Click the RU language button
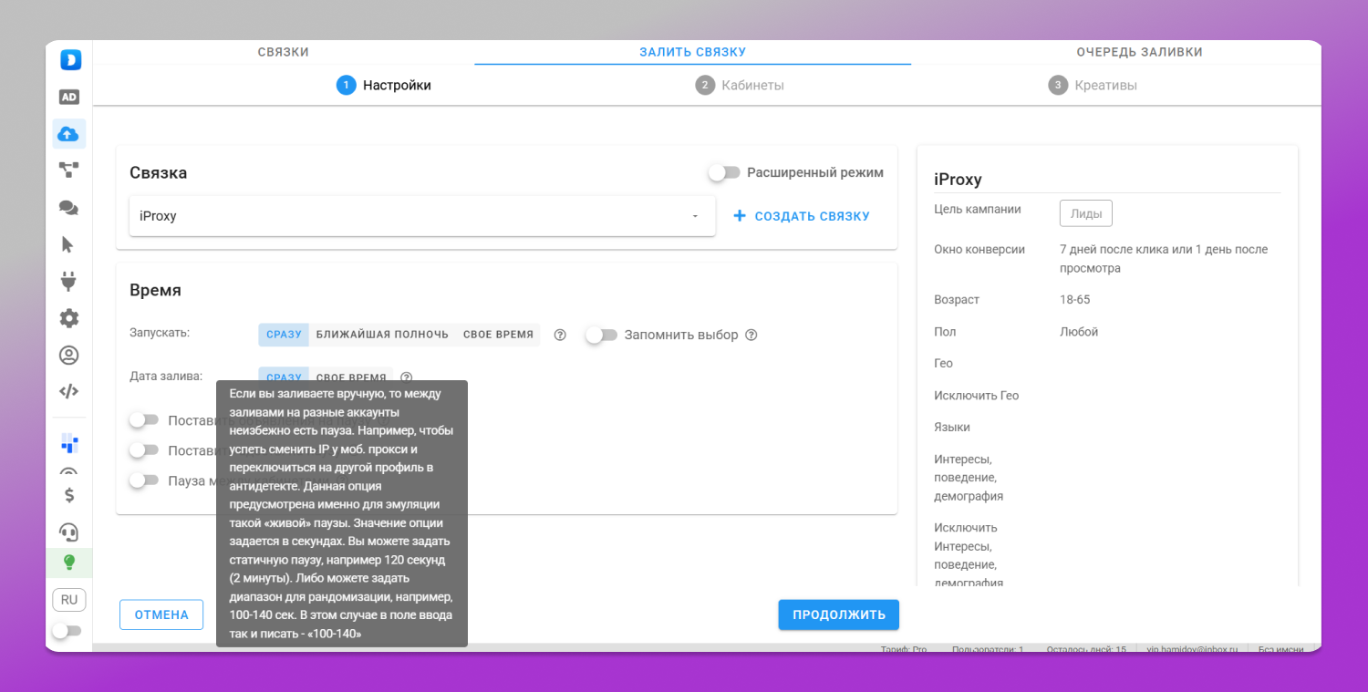1368x692 pixels. click(69, 600)
